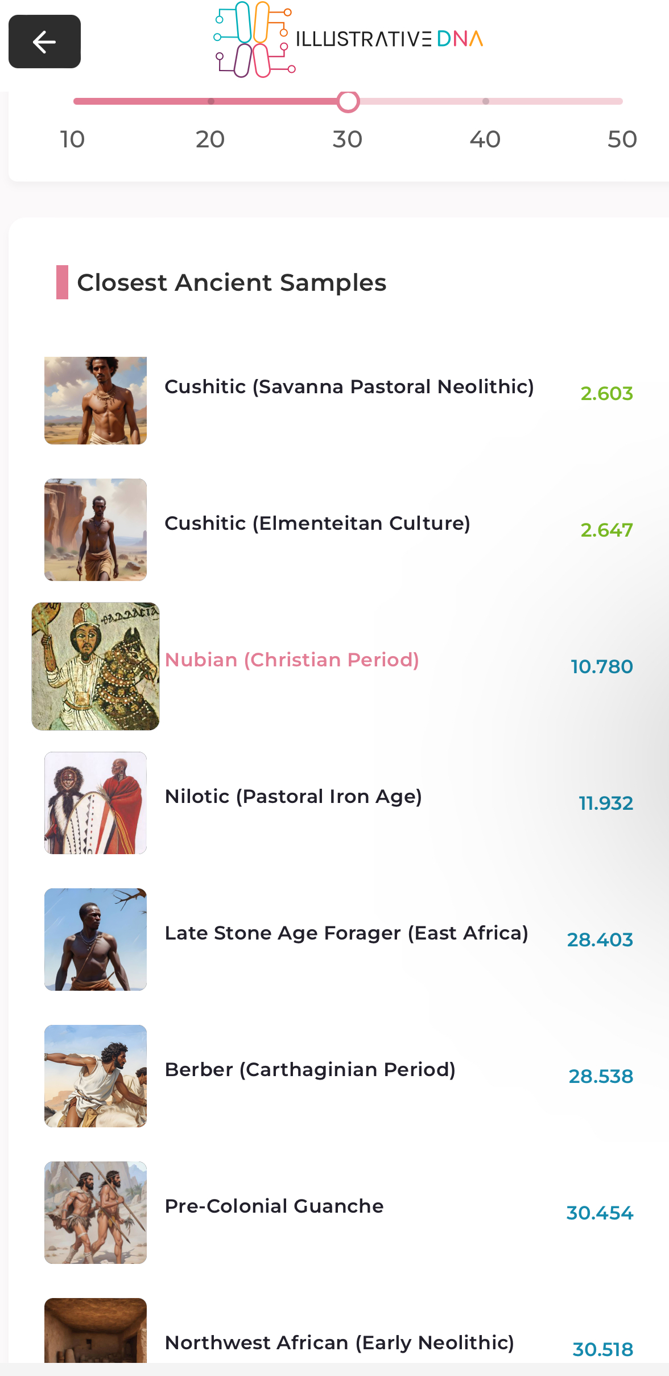This screenshot has width=669, height=1376.
Task: Click the Illustrative DNA logo
Action: [x=348, y=39]
